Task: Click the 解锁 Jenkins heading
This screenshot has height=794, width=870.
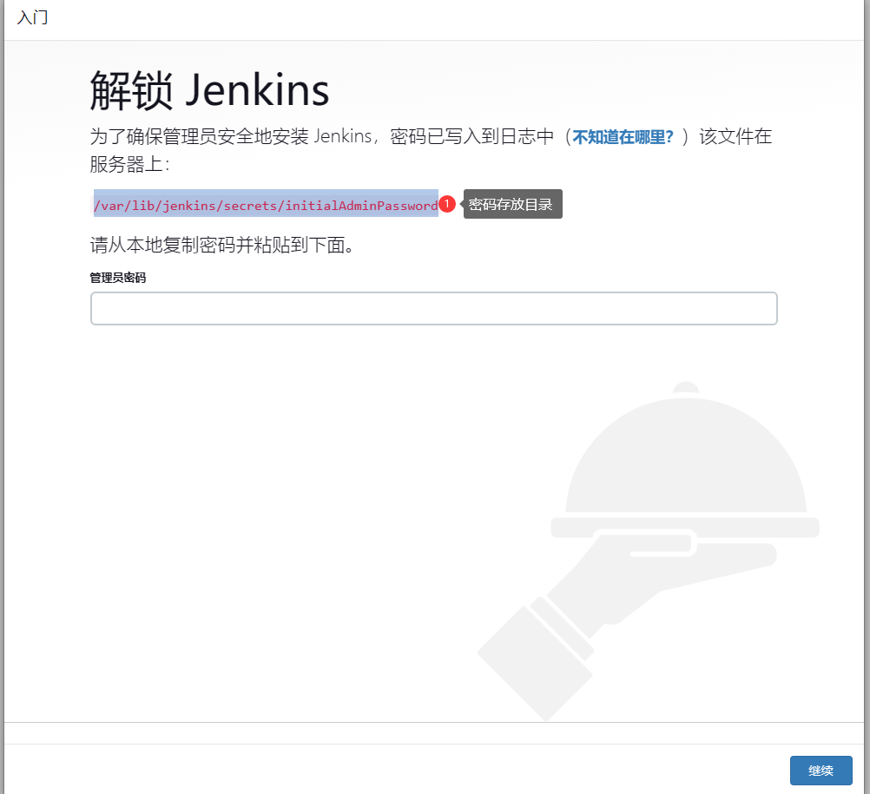Action: [x=210, y=90]
